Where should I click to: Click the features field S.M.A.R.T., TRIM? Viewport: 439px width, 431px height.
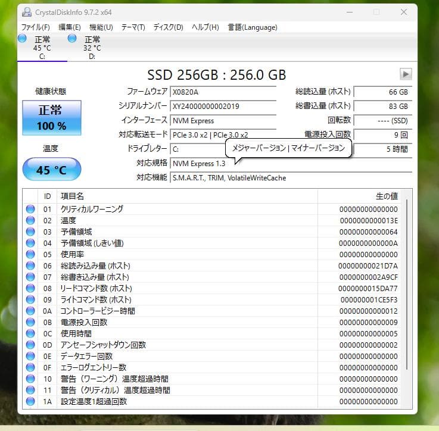point(291,178)
